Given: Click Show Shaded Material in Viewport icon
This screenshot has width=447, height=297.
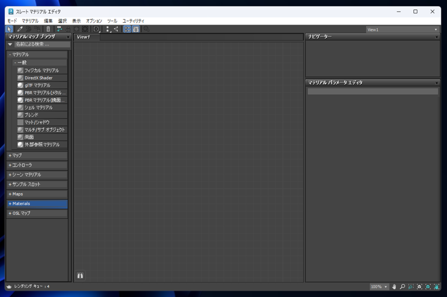Looking at the screenshot, I should click(77, 29).
